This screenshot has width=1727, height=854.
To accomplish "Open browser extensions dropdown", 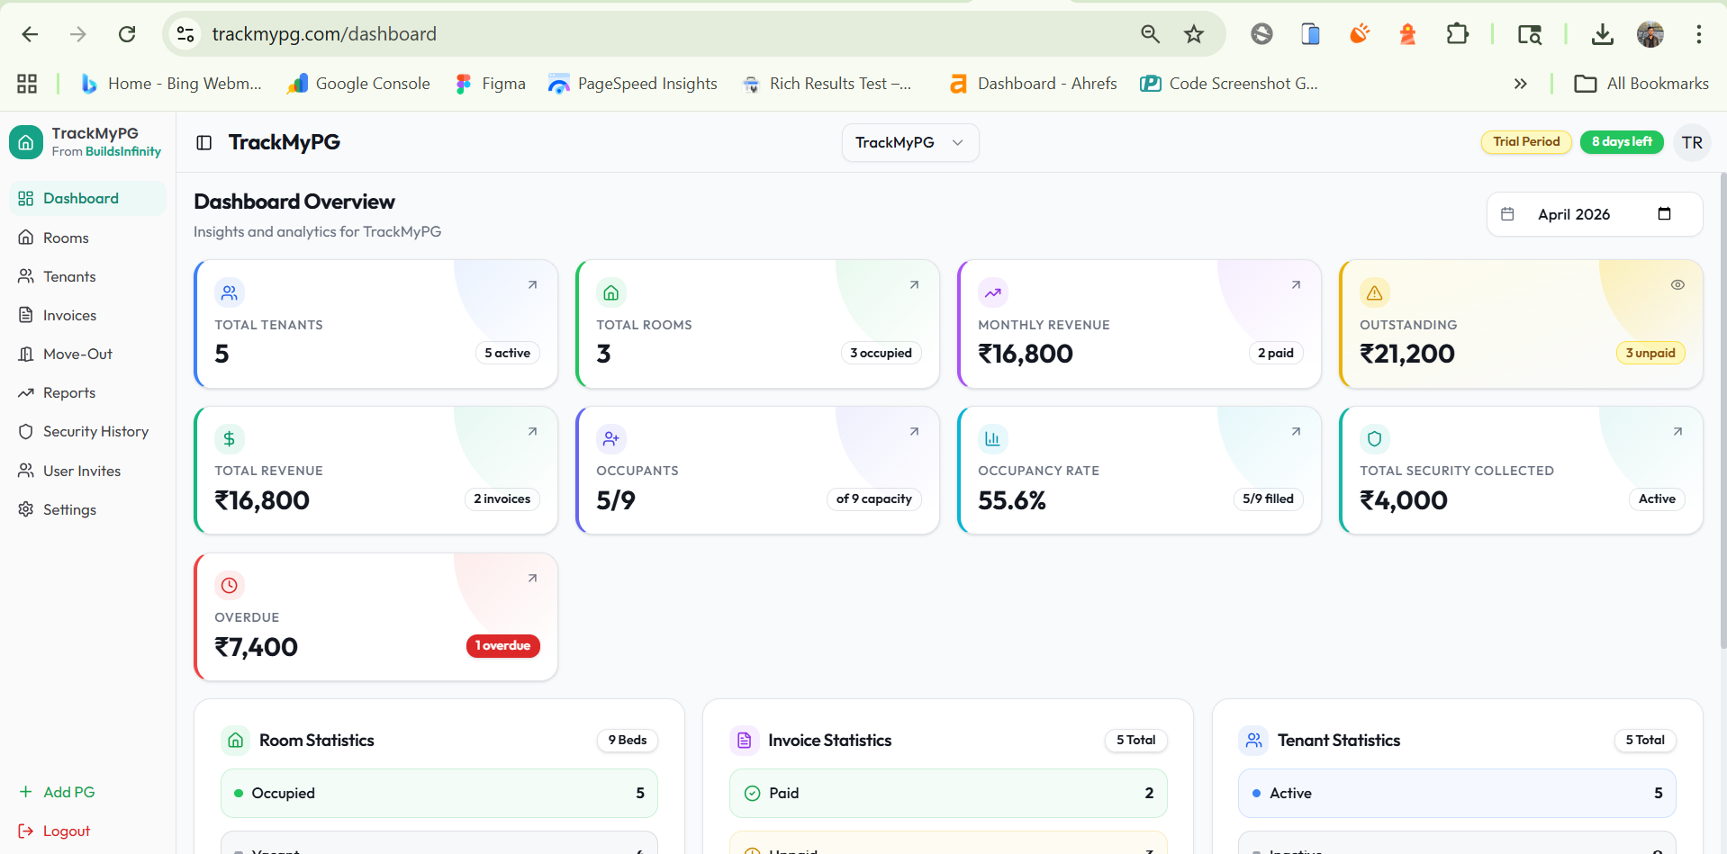I will coord(1457,33).
